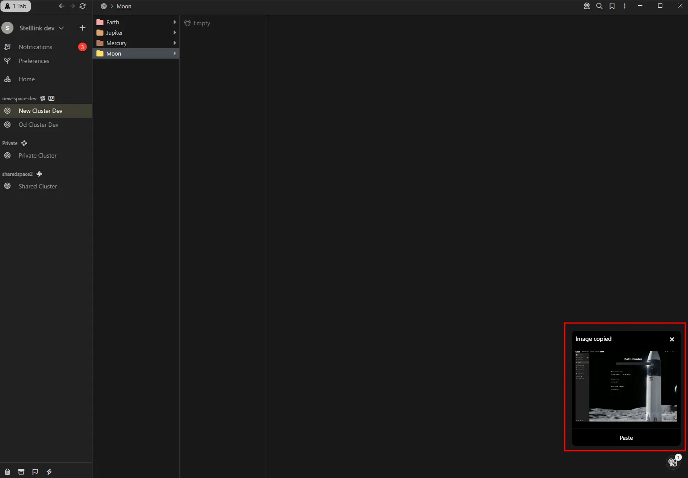Open the three-dot more options menu
Screen dimensions: 688x478
625,6
